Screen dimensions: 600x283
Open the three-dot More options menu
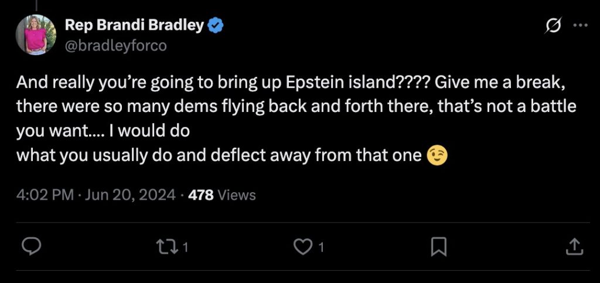click(579, 26)
